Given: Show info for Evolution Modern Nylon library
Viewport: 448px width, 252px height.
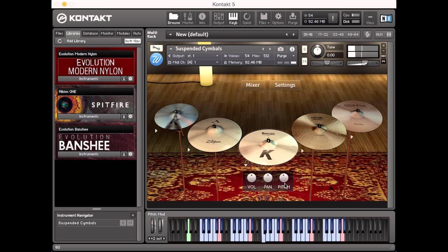Looking at the screenshot, I should [124, 79].
